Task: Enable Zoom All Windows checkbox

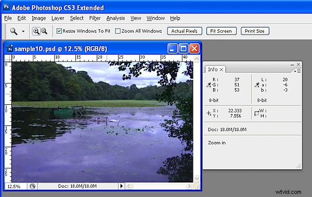Action: click(118, 31)
